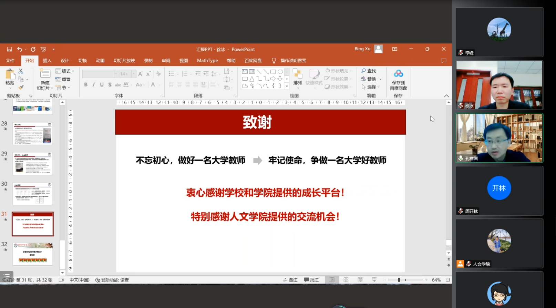Click the Reset (重置) slide button
The image size is (556, 308).
point(63,79)
